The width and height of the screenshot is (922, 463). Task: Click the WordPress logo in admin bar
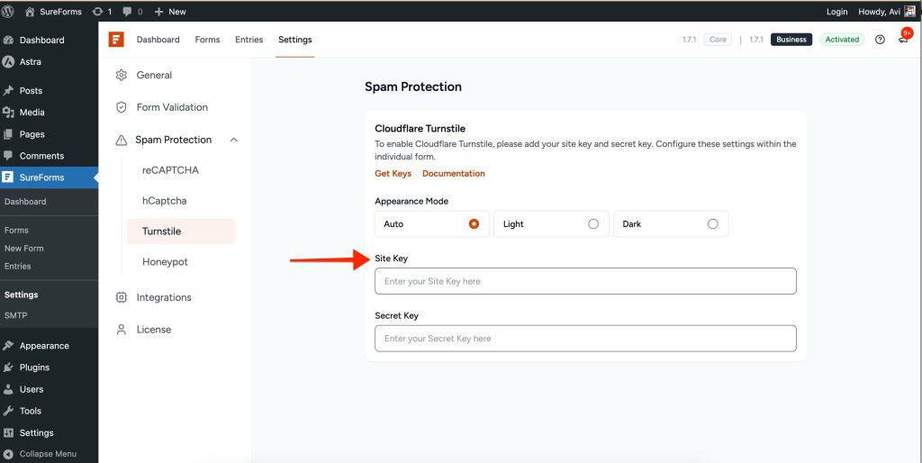click(x=9, y=12)
